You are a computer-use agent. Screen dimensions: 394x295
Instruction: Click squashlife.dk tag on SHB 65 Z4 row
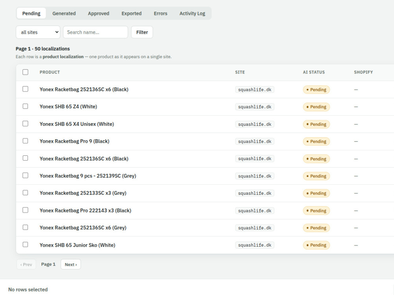tap(255, 107)
